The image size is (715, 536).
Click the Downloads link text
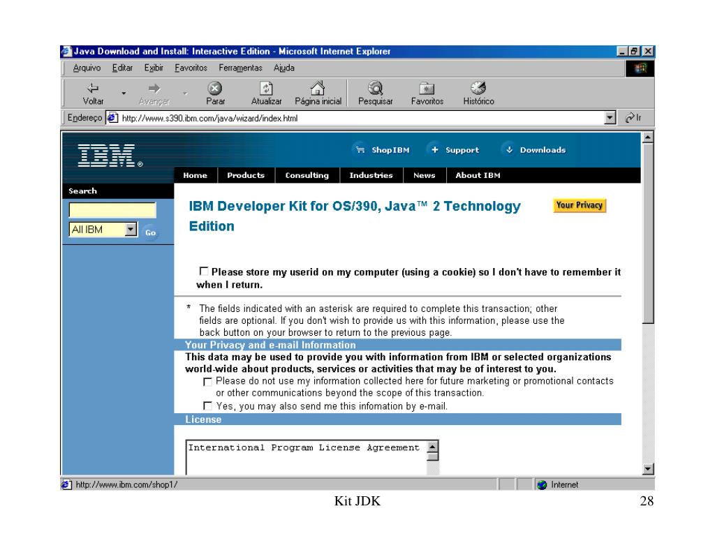543,150
